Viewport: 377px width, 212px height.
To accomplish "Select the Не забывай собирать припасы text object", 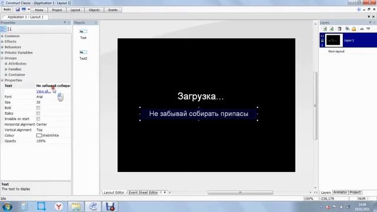I will pyautogui.click(x=199, y=114).
